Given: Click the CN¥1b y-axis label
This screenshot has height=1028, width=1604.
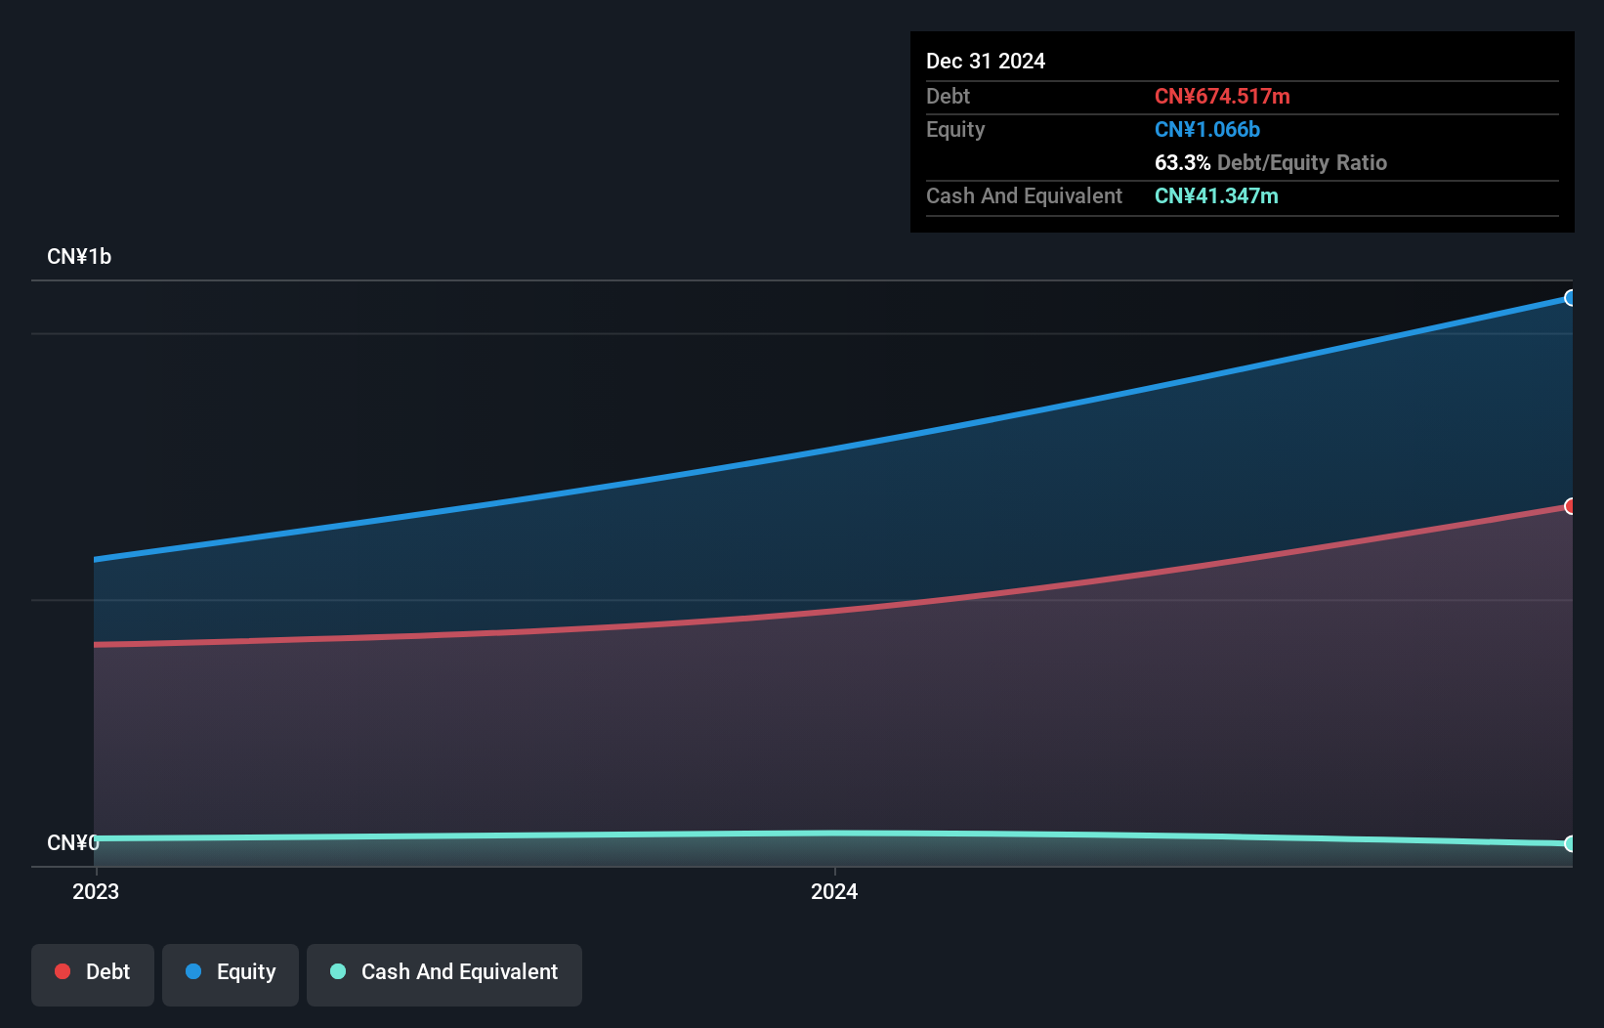Looking at the screenshot, I should tap(79, 257).
